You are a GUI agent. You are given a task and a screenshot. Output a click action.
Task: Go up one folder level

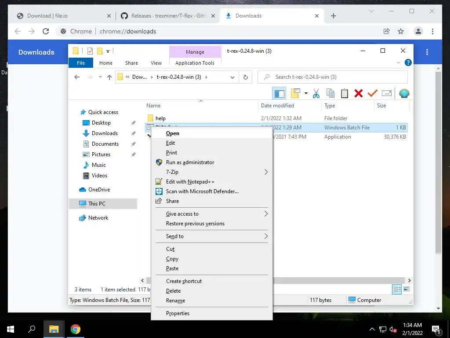point(109,77)
